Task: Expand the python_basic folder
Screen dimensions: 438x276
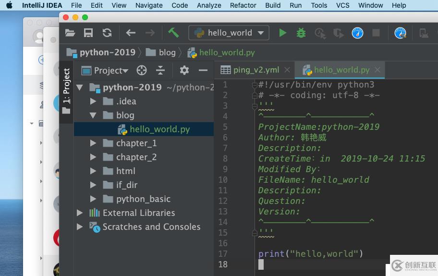Action: 93,199
